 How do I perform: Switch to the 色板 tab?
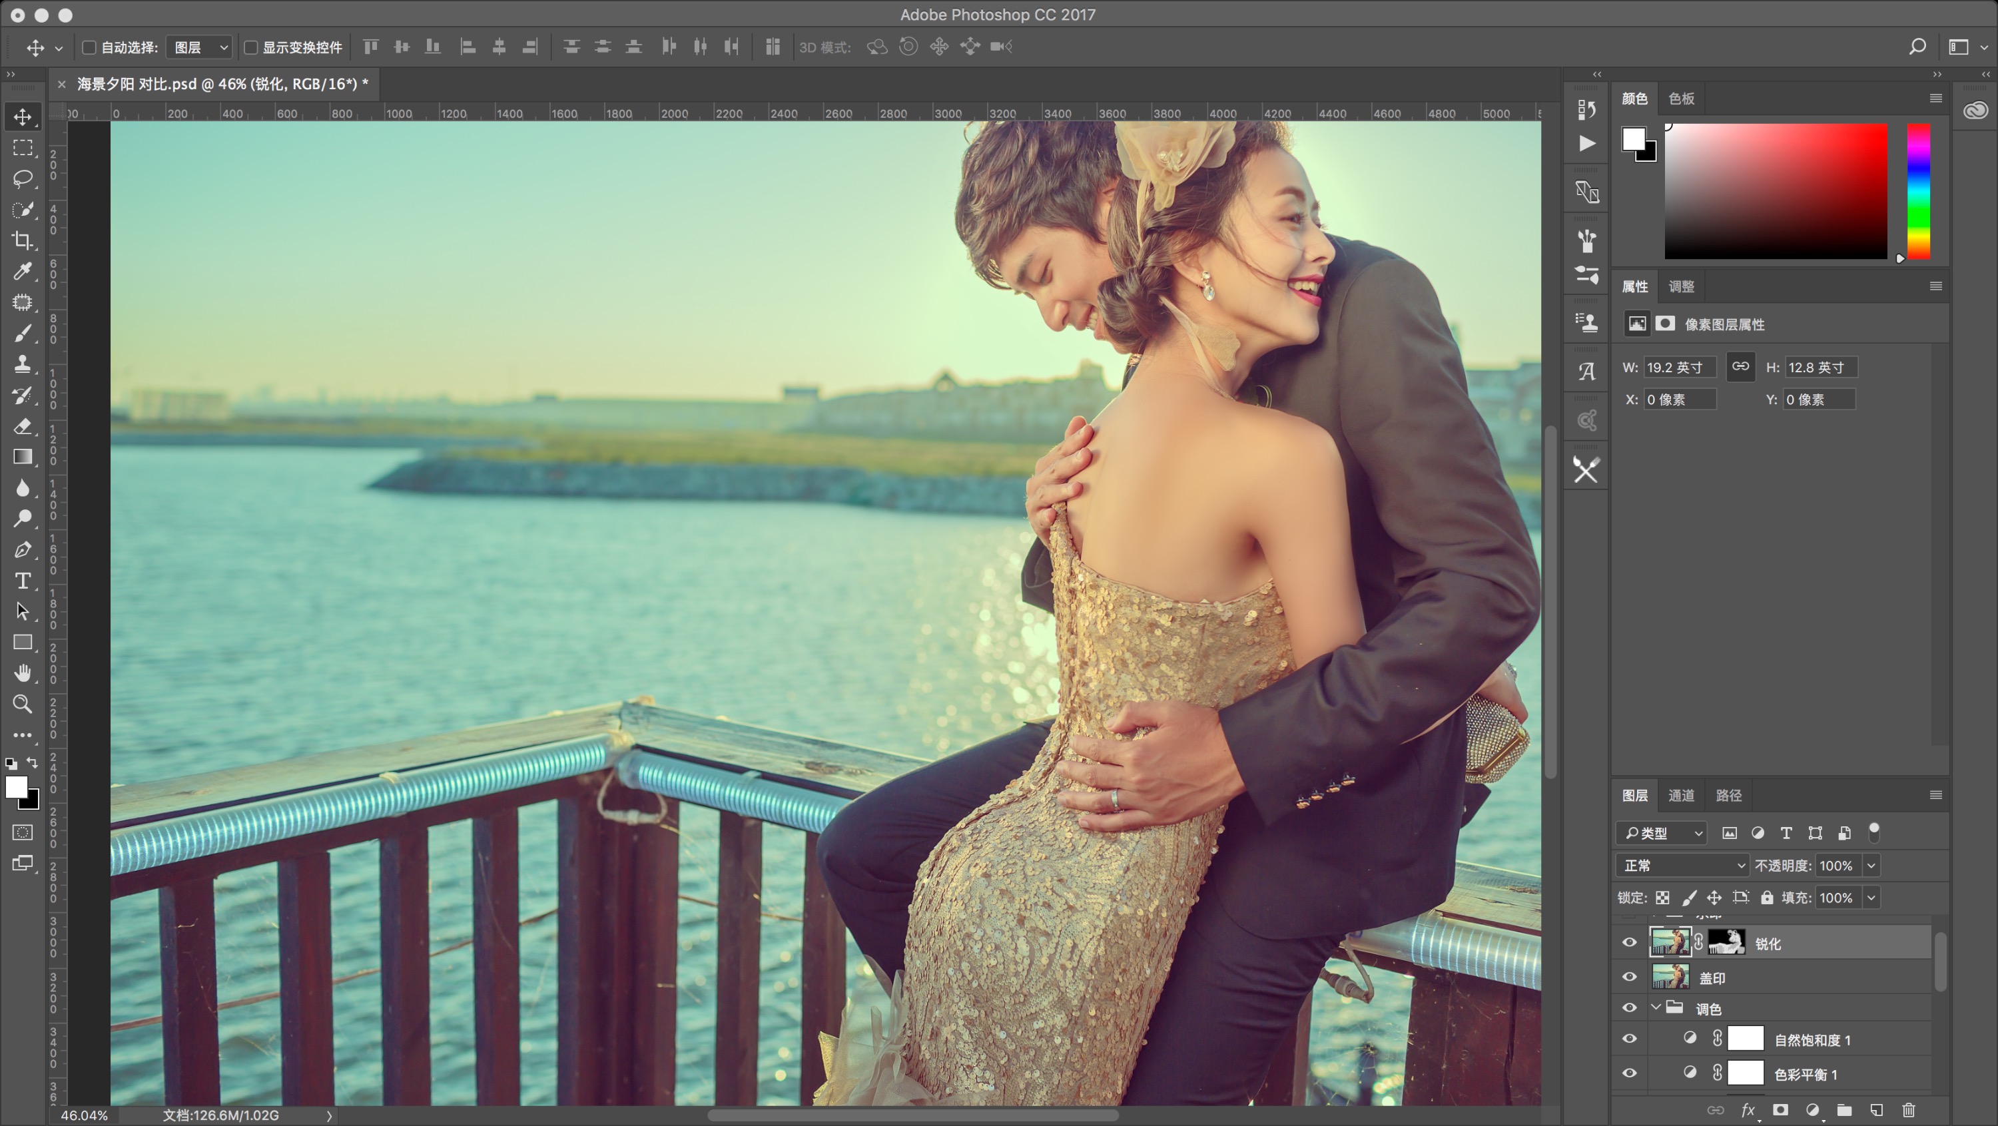coord(1682,99)
